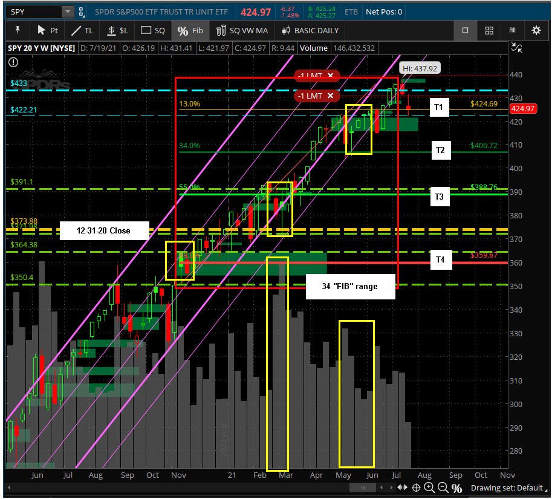
Task: Open the Drawing set: Default menu
Action: (507, 488)
